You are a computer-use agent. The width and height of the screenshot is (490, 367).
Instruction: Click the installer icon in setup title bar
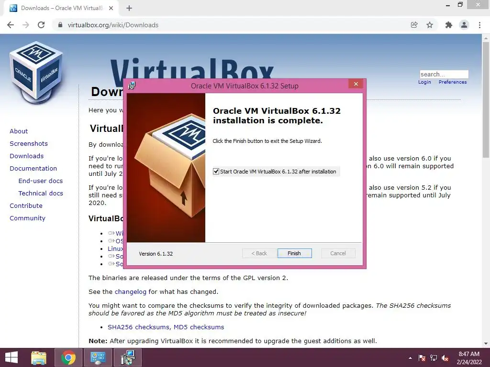[132, 86]
